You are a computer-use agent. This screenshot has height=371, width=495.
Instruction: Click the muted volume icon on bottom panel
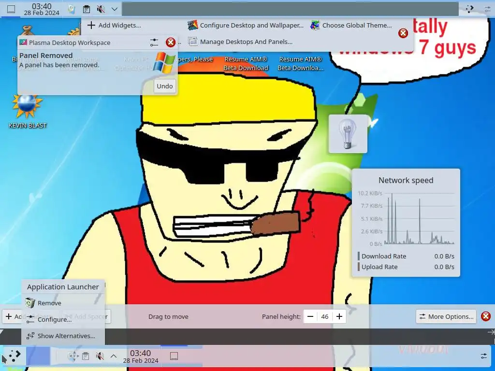click(100, 356)
